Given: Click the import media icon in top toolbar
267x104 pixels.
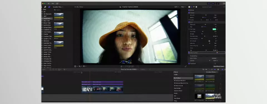Looking at the screenshot, I should click(48, 3).
